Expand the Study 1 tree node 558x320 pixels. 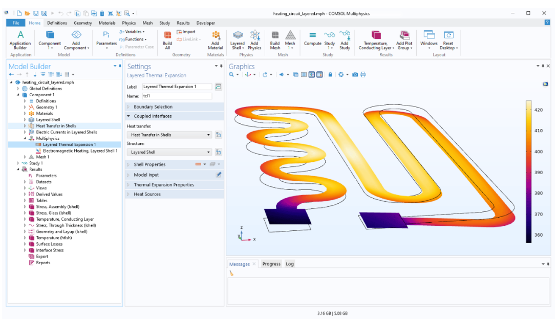(18, 163)
